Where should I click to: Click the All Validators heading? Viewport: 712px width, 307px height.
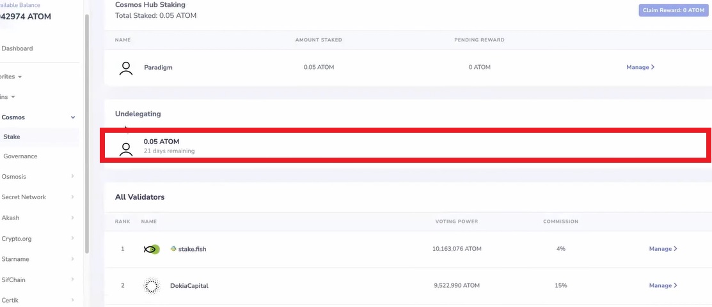[x=140, y=197]
